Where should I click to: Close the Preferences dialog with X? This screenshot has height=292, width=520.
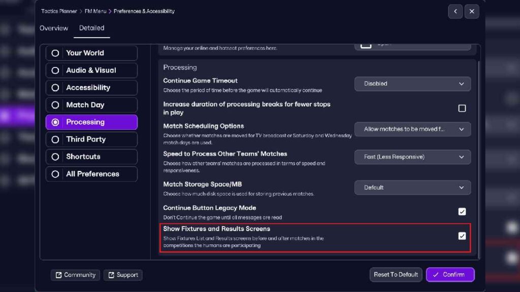click(x=472, y=11)
